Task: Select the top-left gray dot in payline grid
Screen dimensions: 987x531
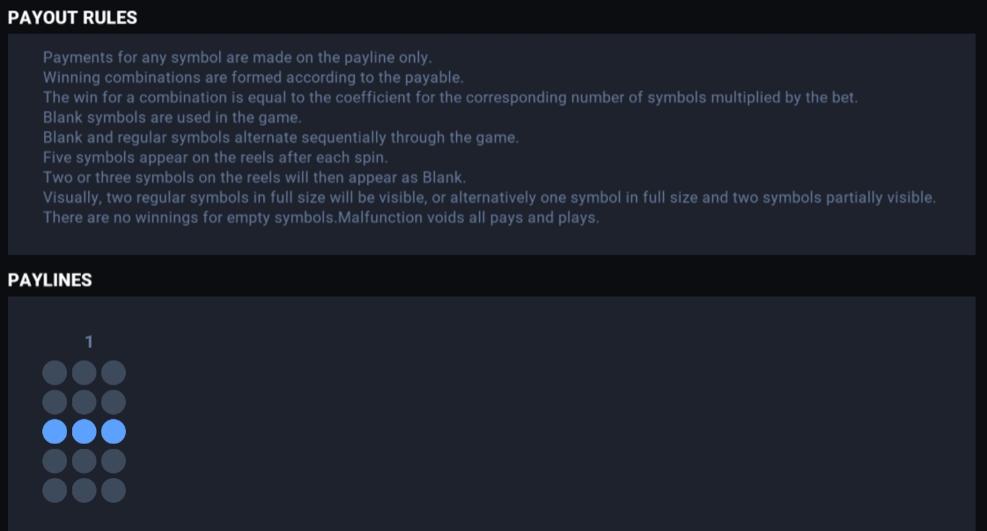Action: [55, 372]
